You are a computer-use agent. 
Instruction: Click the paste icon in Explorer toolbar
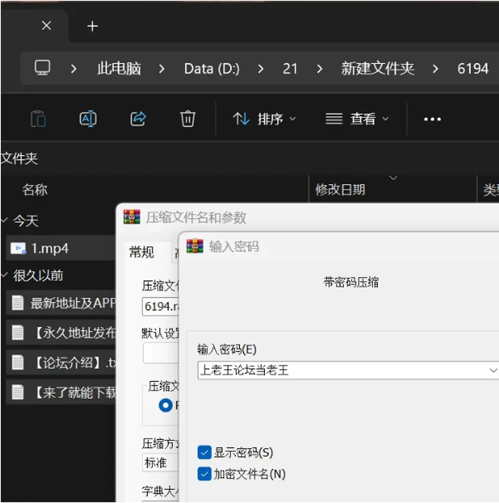click(x=38, y=119)
